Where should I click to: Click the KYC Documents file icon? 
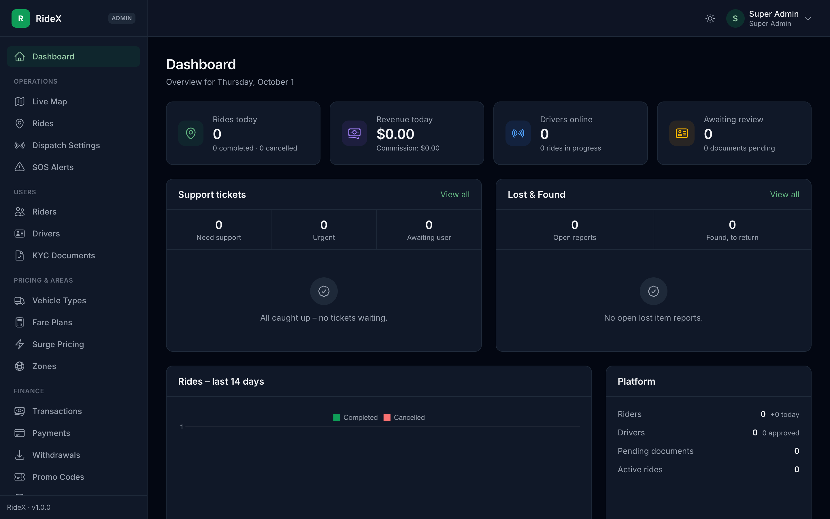click(20, 255)
